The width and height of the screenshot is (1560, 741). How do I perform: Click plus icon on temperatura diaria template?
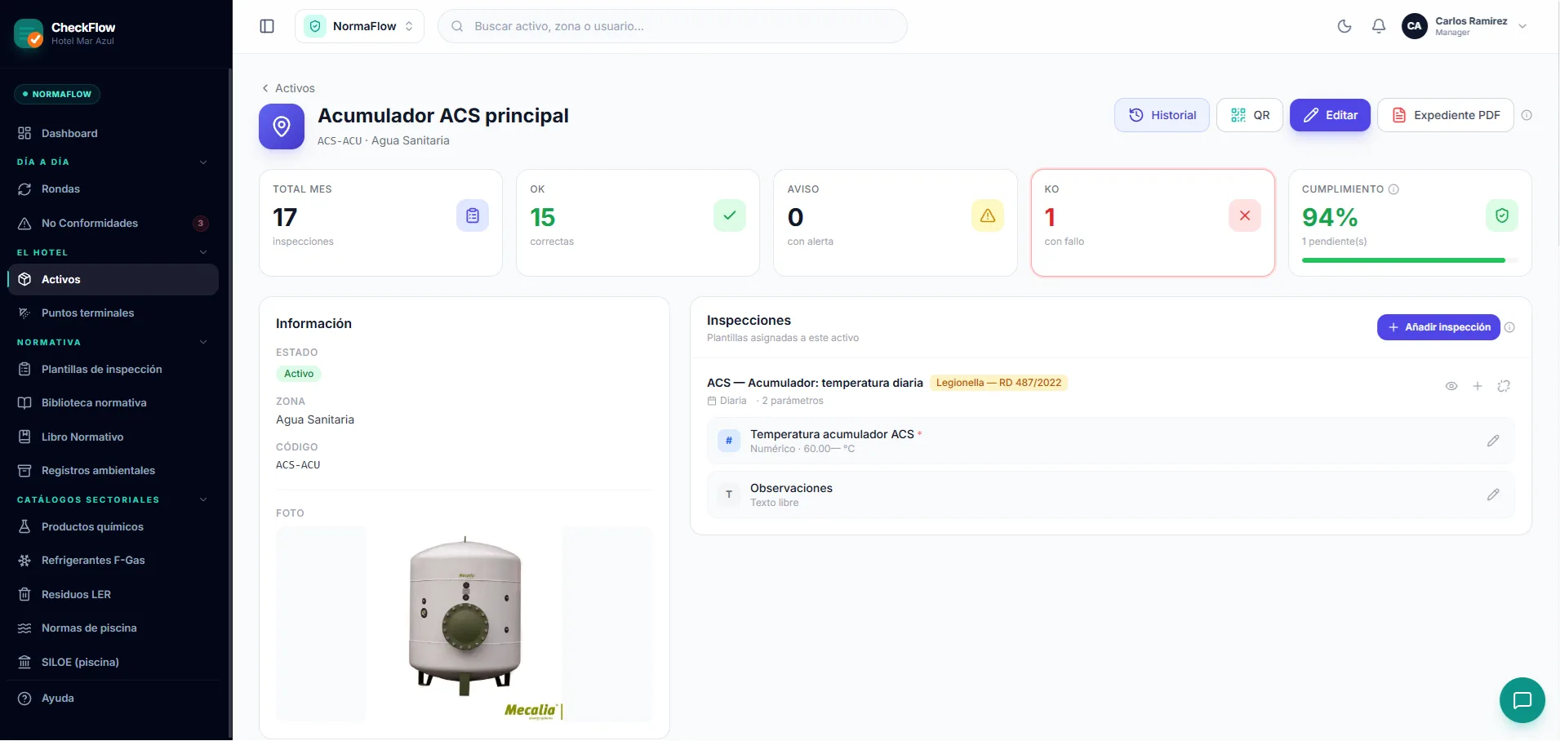pos(1478,386)
